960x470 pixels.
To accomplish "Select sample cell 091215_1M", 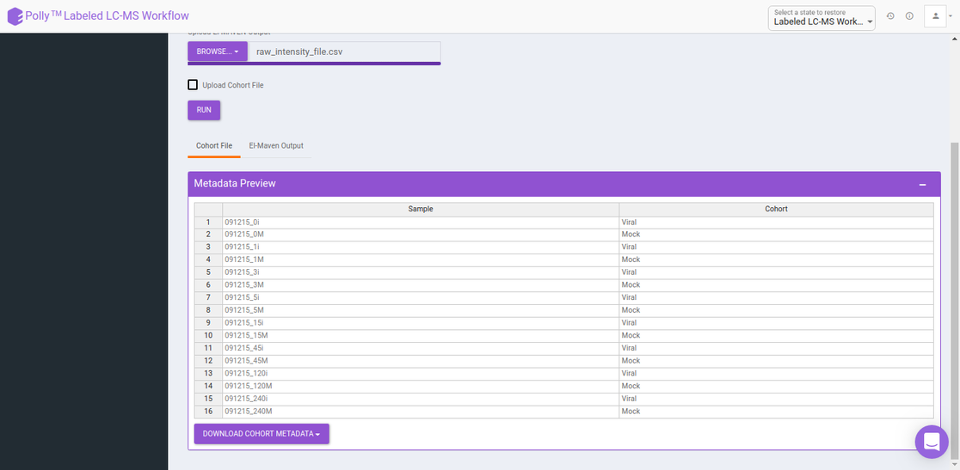I will pyautogui.click(x=421, y=259).
